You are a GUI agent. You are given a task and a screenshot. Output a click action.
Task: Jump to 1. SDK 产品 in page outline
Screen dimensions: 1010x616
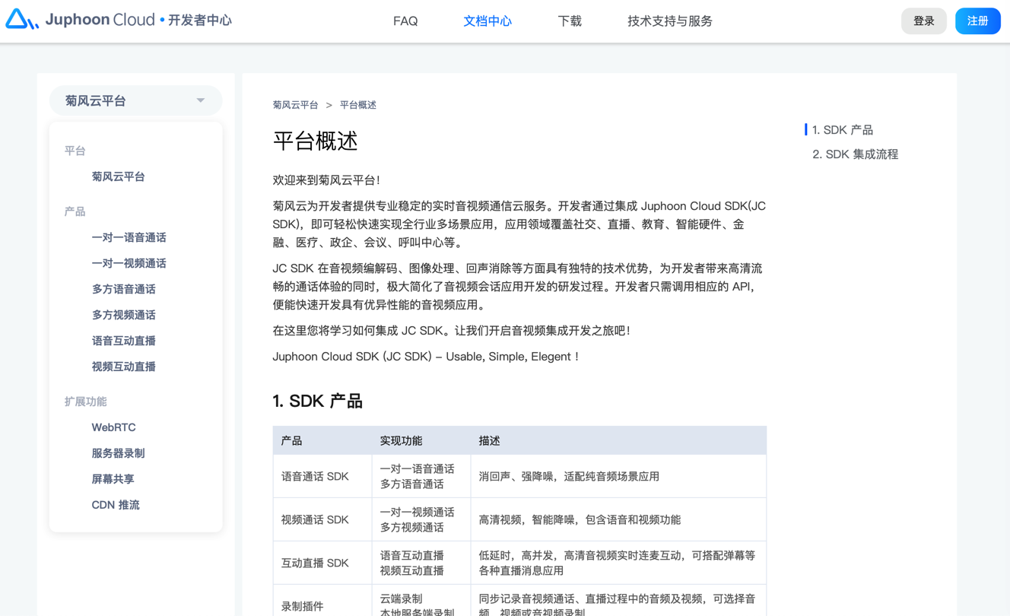point(843,130)
